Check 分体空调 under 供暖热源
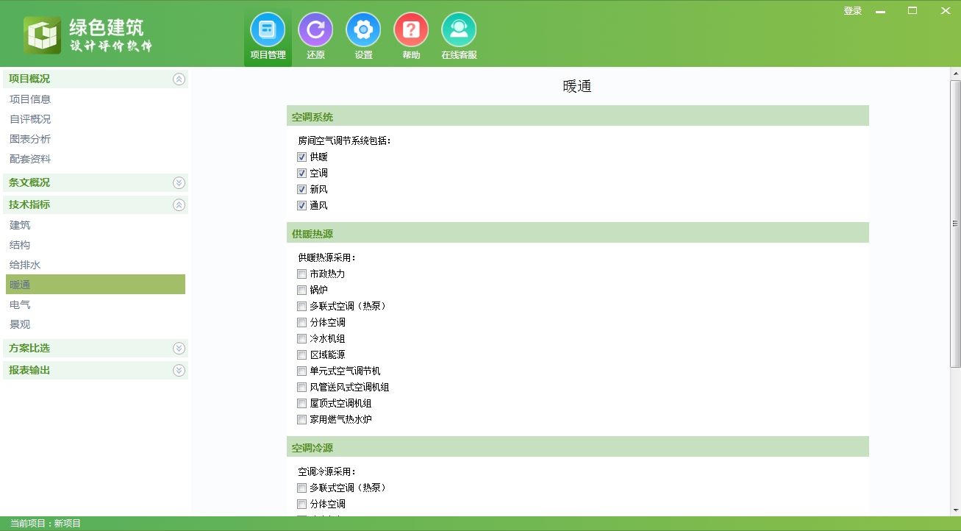 point(301,322)
